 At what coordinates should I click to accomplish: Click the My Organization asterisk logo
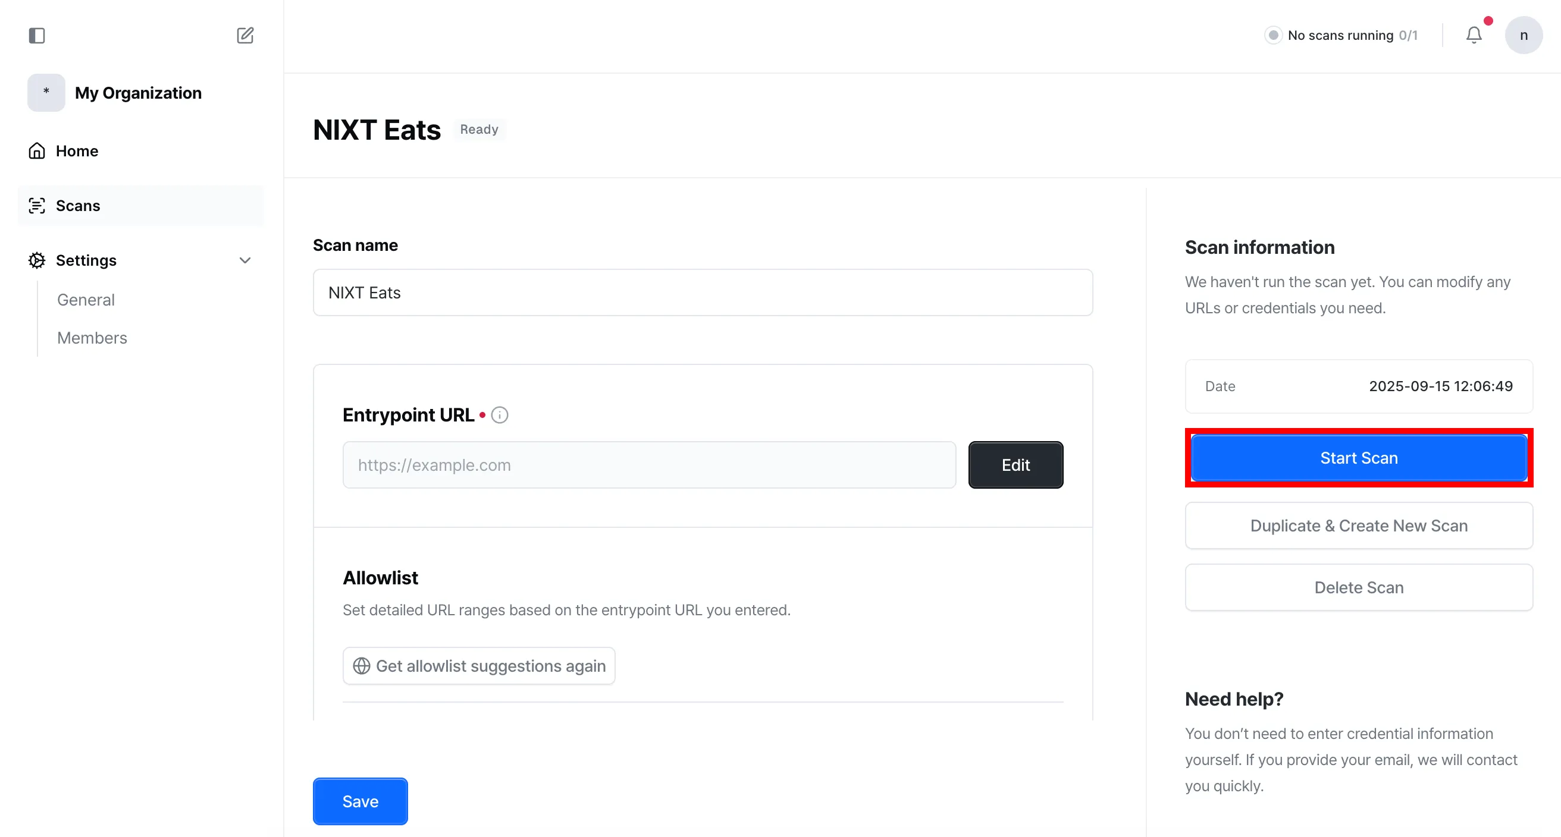coord(46,93)
